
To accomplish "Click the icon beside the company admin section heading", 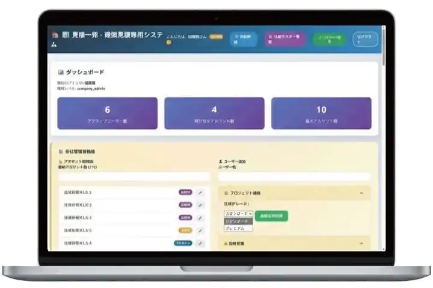I will click(61, 152).
